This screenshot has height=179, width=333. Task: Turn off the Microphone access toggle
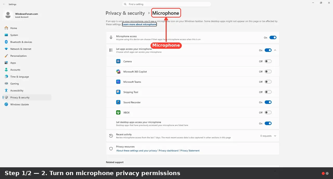pos(273,37)
